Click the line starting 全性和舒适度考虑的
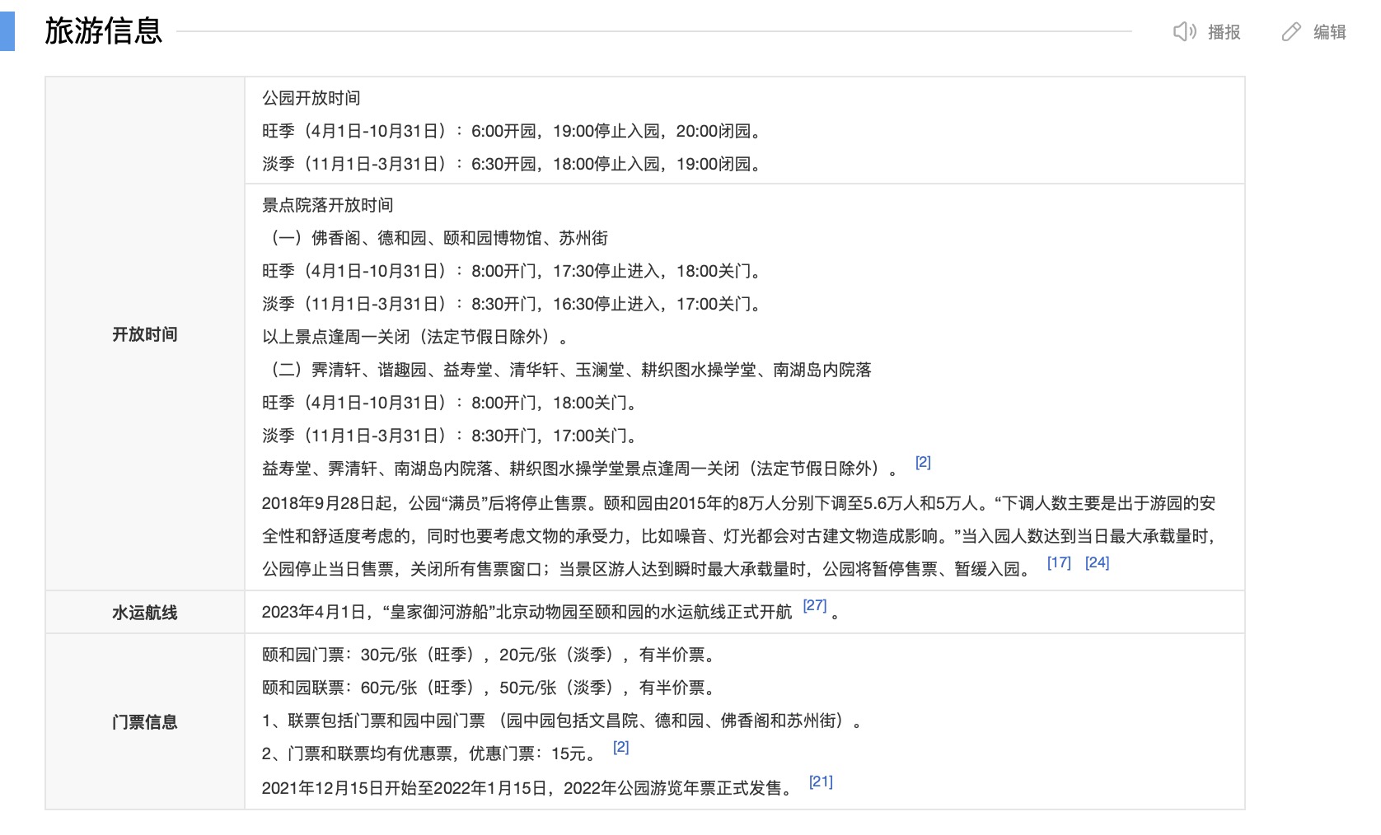 click(x=740, y=536)
